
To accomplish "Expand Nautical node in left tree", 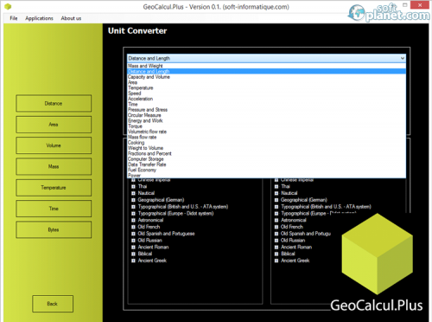I will (x=133, y=193).
